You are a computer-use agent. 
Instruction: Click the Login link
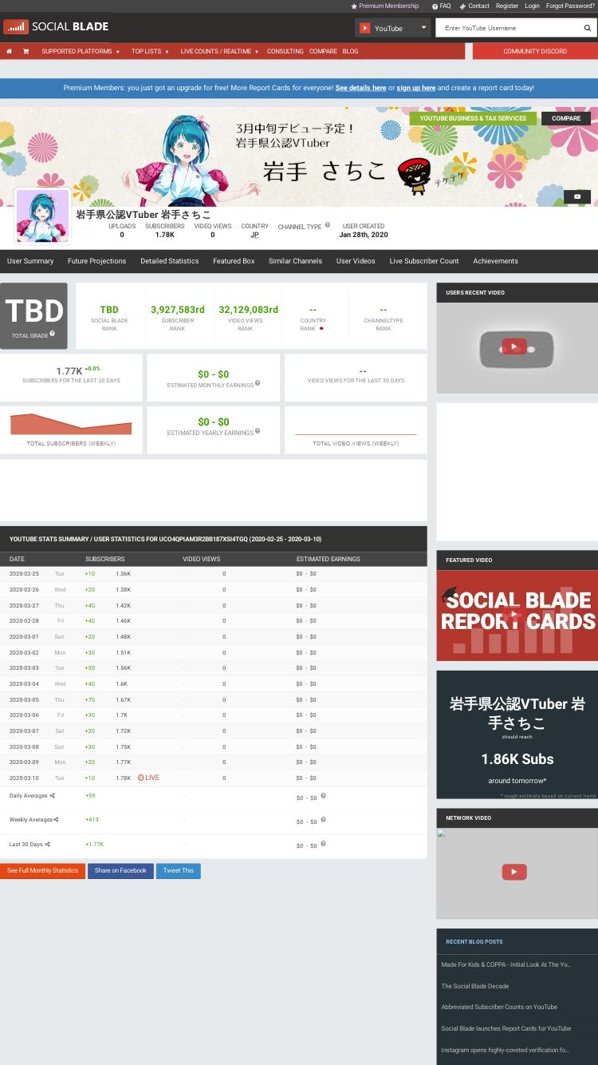click(532, 6)
